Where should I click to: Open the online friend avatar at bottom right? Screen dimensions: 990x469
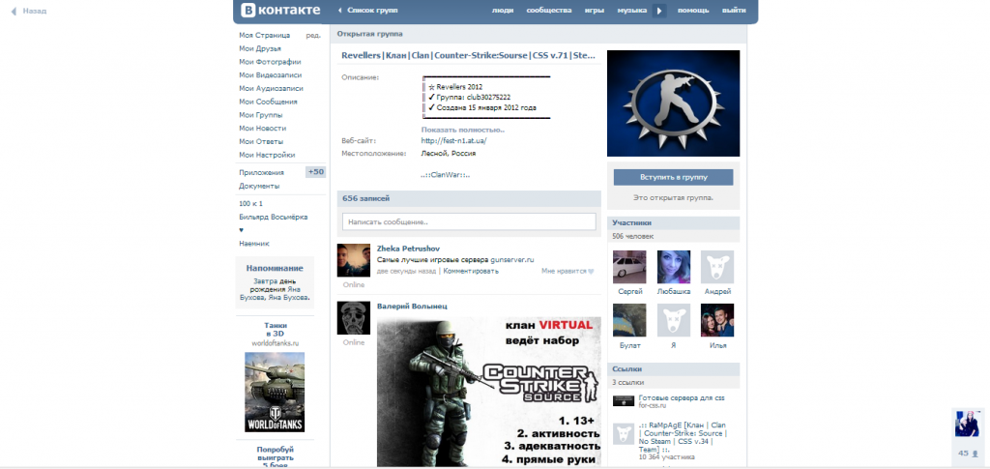pyautogui.click(x=968, y=424)
